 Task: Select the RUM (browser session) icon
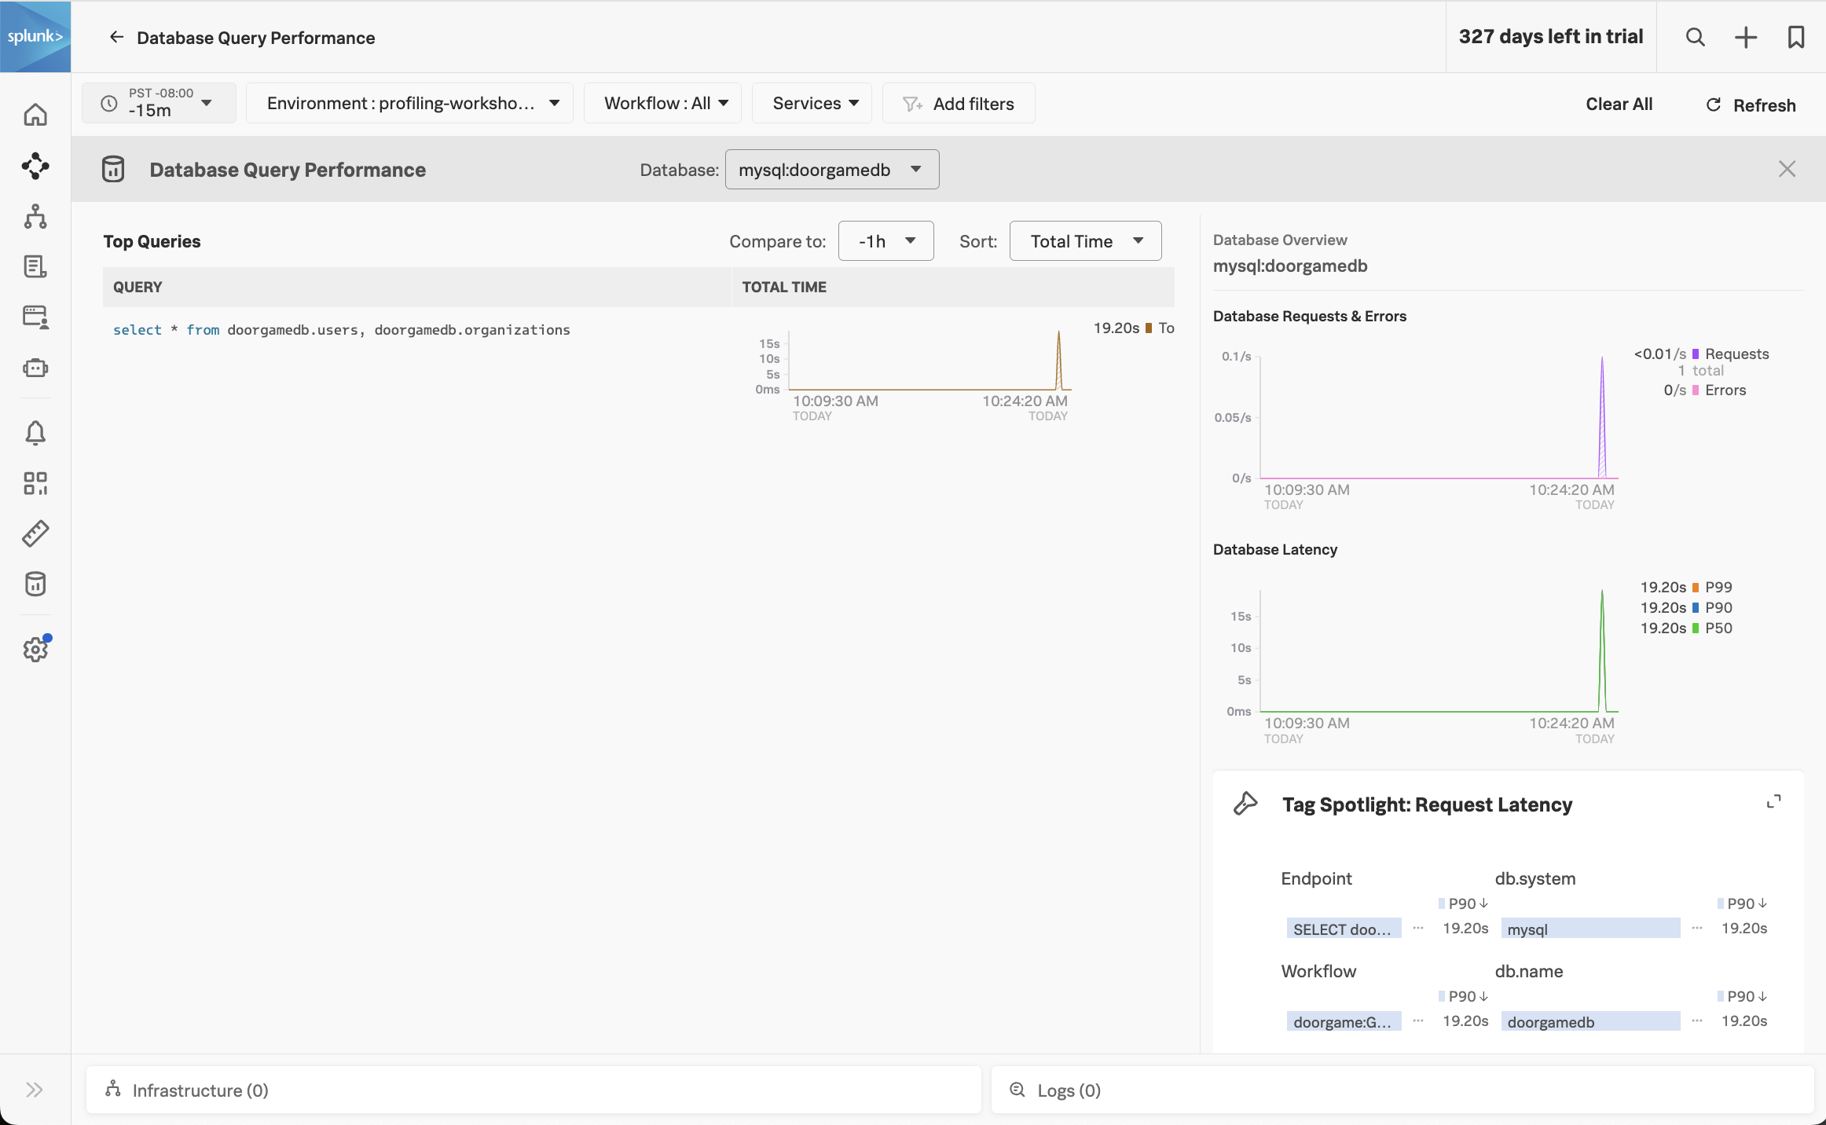tap(35, 317)
